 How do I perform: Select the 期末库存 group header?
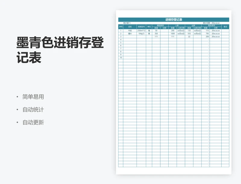[x=211, y=26]
